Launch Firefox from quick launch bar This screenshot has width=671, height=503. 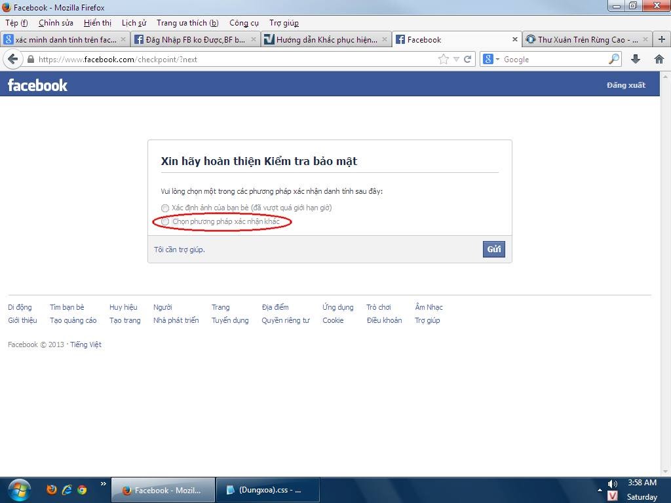coord(52,490)
